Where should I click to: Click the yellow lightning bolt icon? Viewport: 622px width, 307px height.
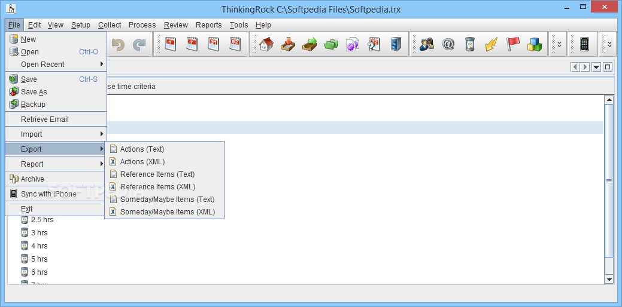[491, 44]
